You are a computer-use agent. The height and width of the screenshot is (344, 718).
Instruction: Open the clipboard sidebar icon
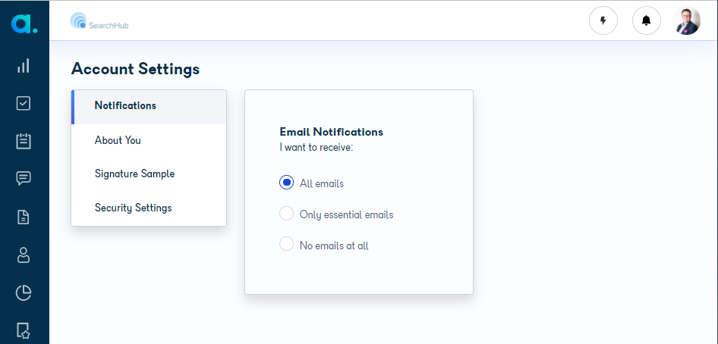pyautogui.click(x=24, y=141)
